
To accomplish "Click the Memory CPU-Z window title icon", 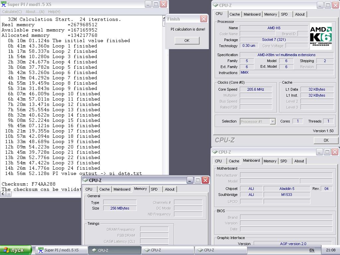I will point(85,180).
